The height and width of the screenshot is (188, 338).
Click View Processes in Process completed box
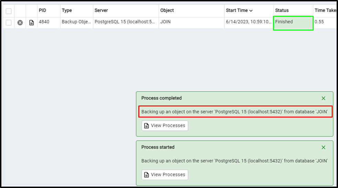165,126
